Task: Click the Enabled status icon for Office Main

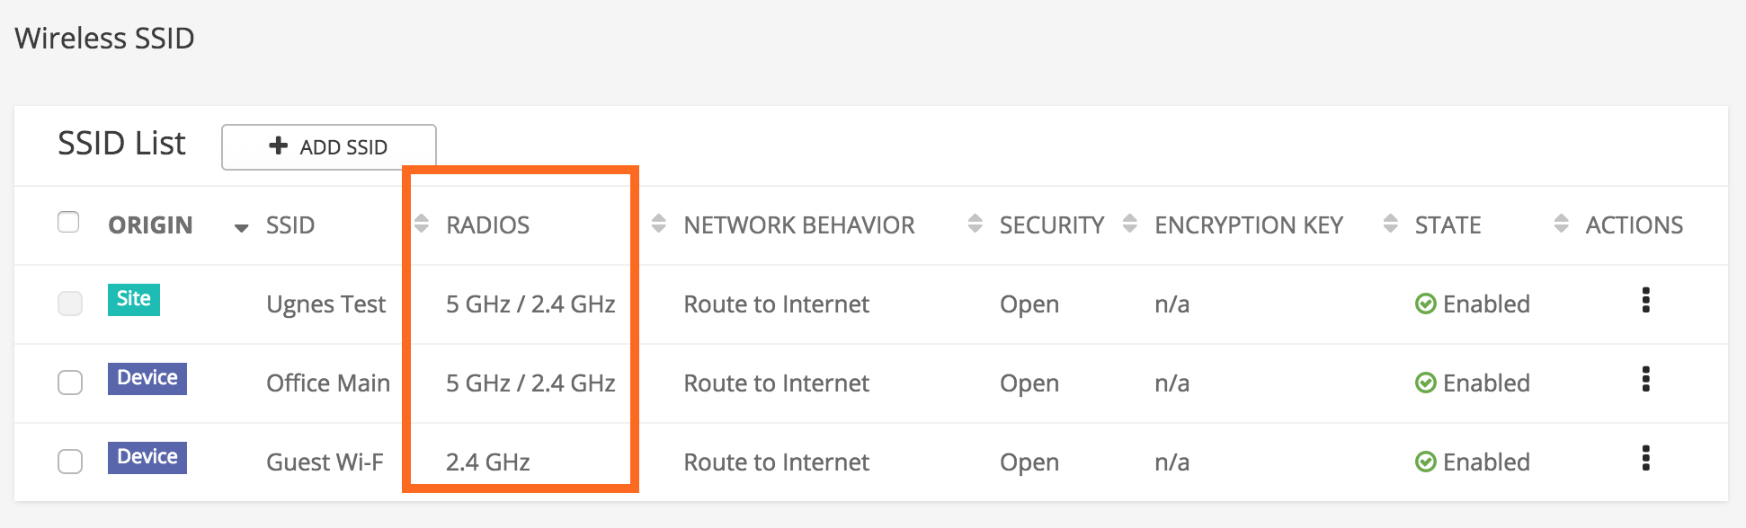Action: click(1427, 383)
